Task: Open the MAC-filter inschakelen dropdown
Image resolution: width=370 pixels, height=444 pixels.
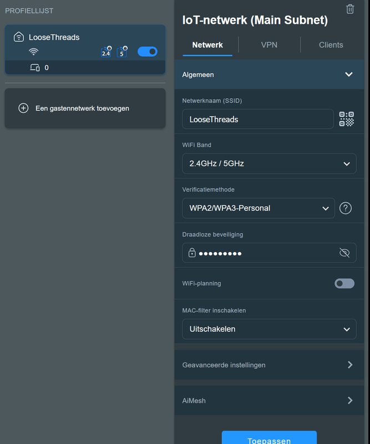Action: (x=269, y=329)
